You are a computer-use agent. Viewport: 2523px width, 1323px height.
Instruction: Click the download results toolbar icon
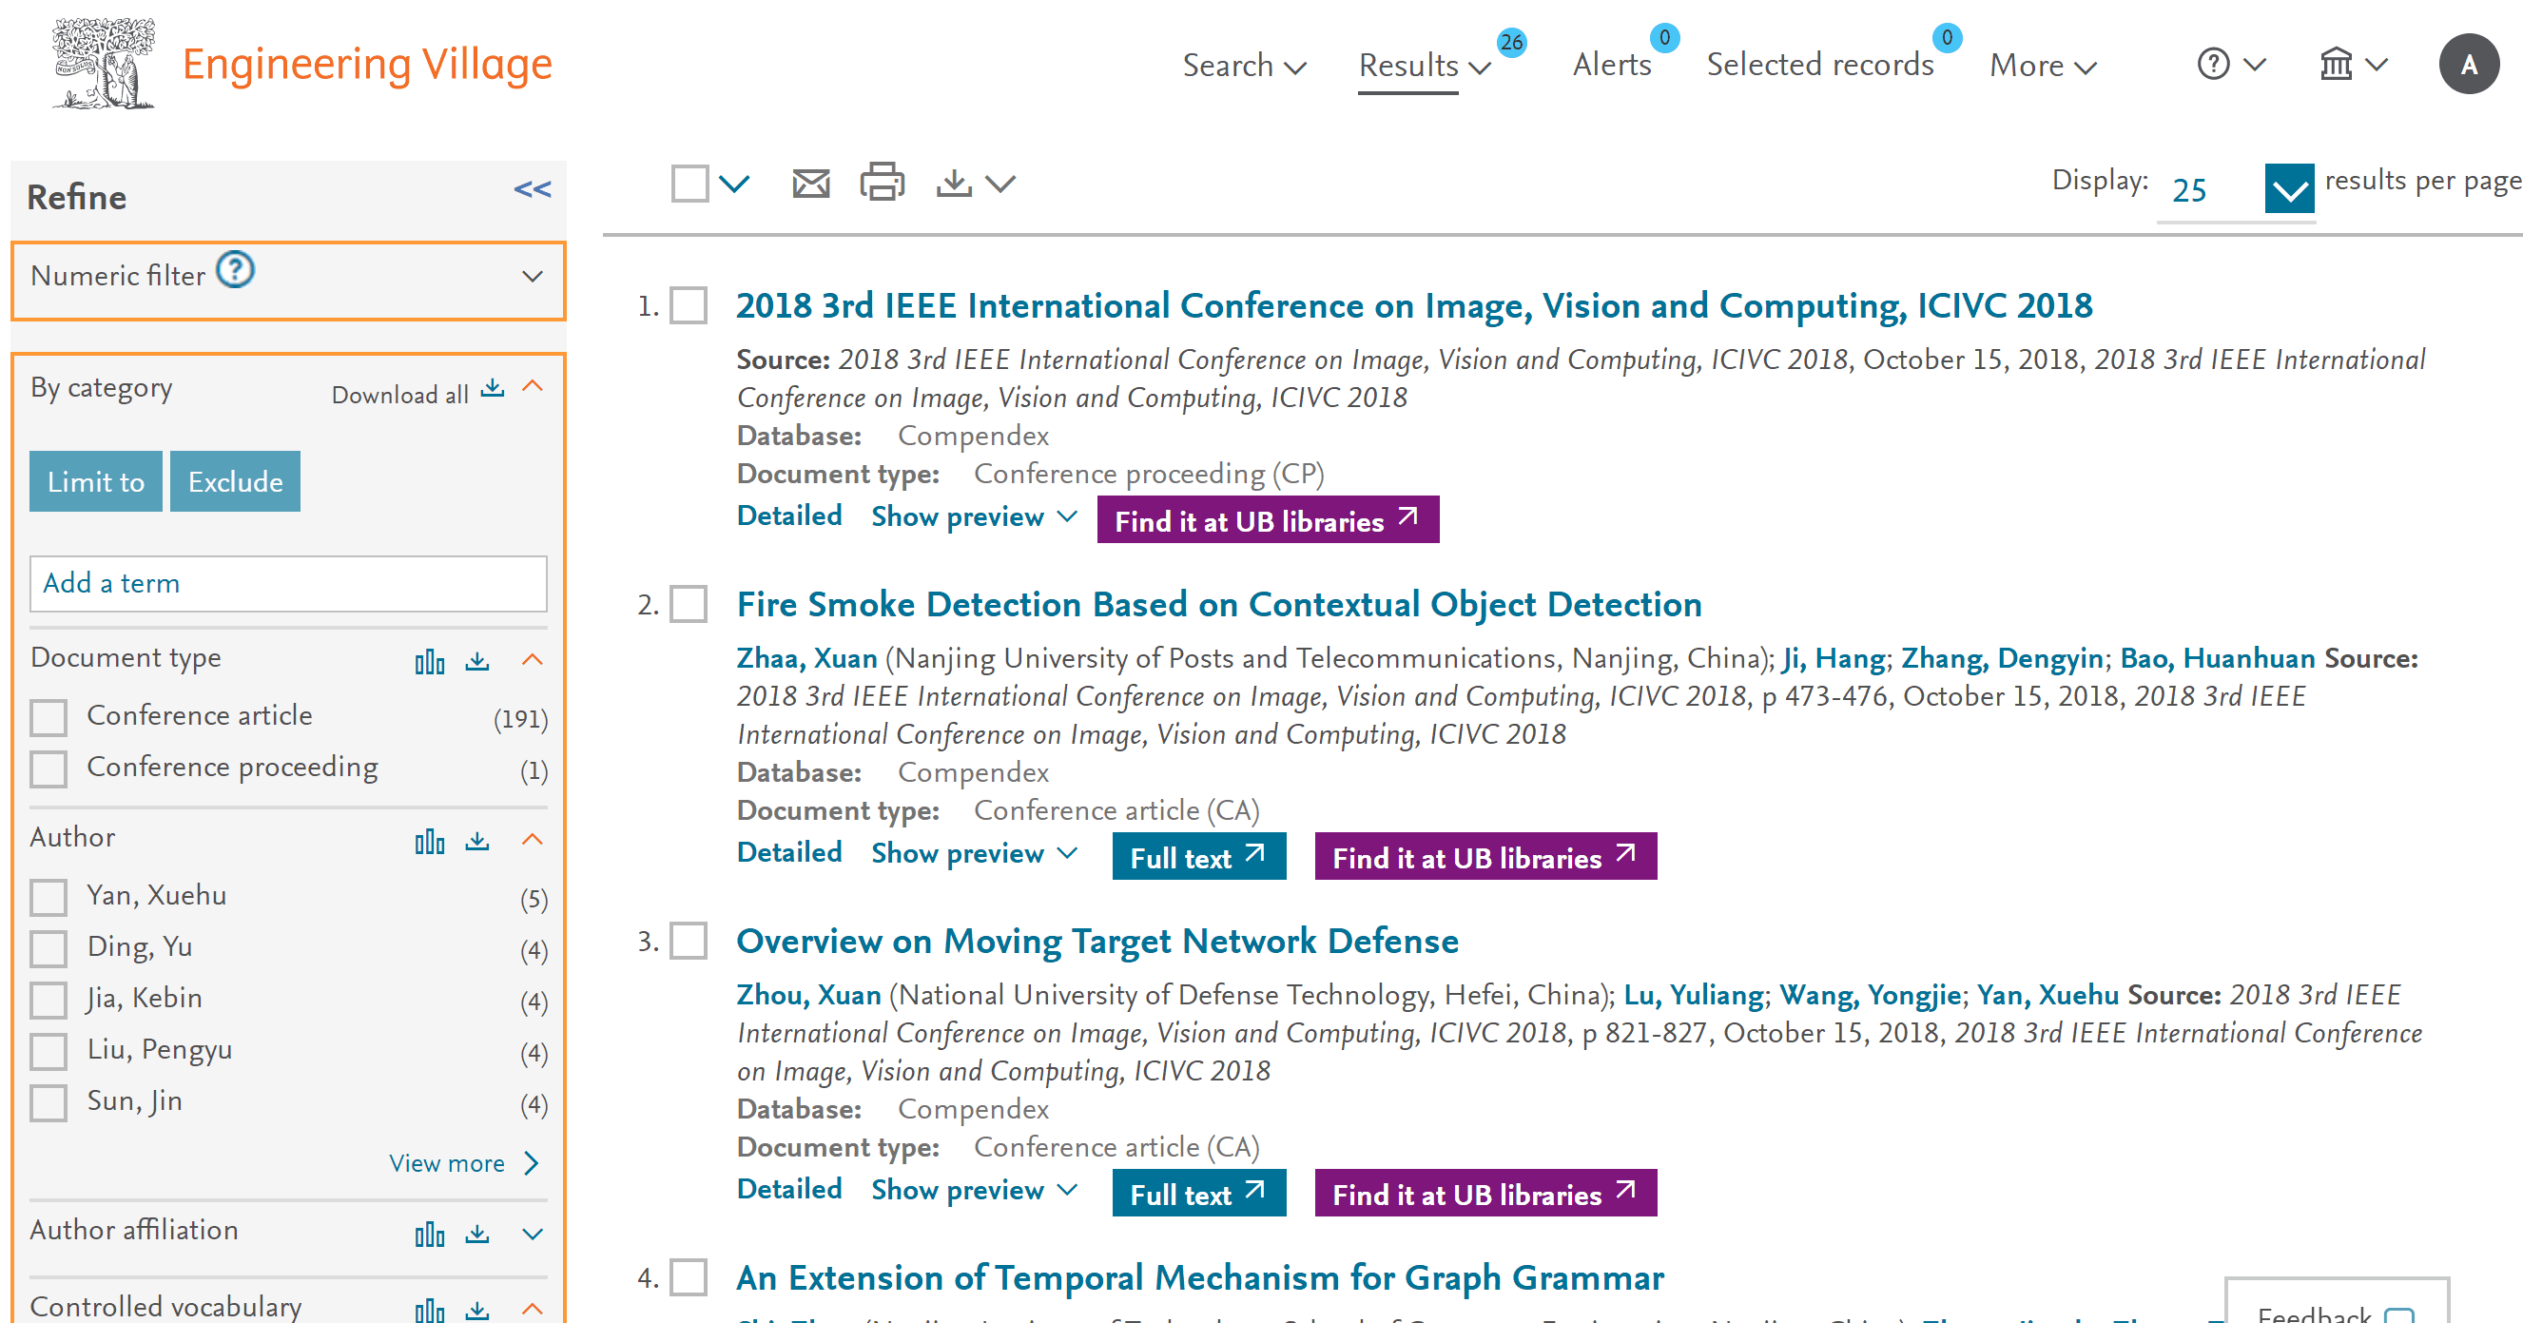tap(953, 184)
